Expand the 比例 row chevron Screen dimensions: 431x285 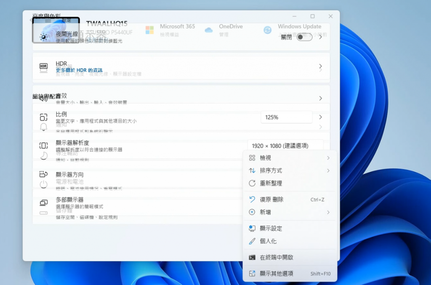(x=320, y=117)
